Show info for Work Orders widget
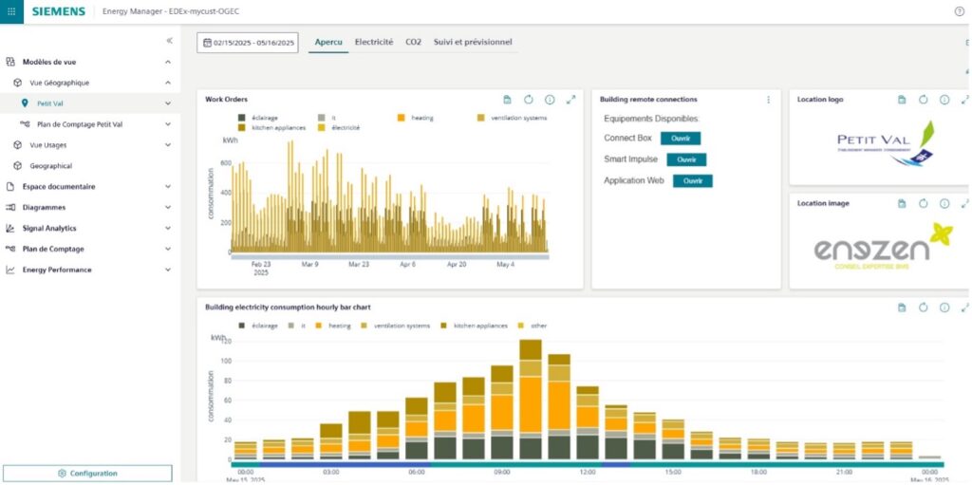This screenshot has height=485, width=972. pos(549,100)
